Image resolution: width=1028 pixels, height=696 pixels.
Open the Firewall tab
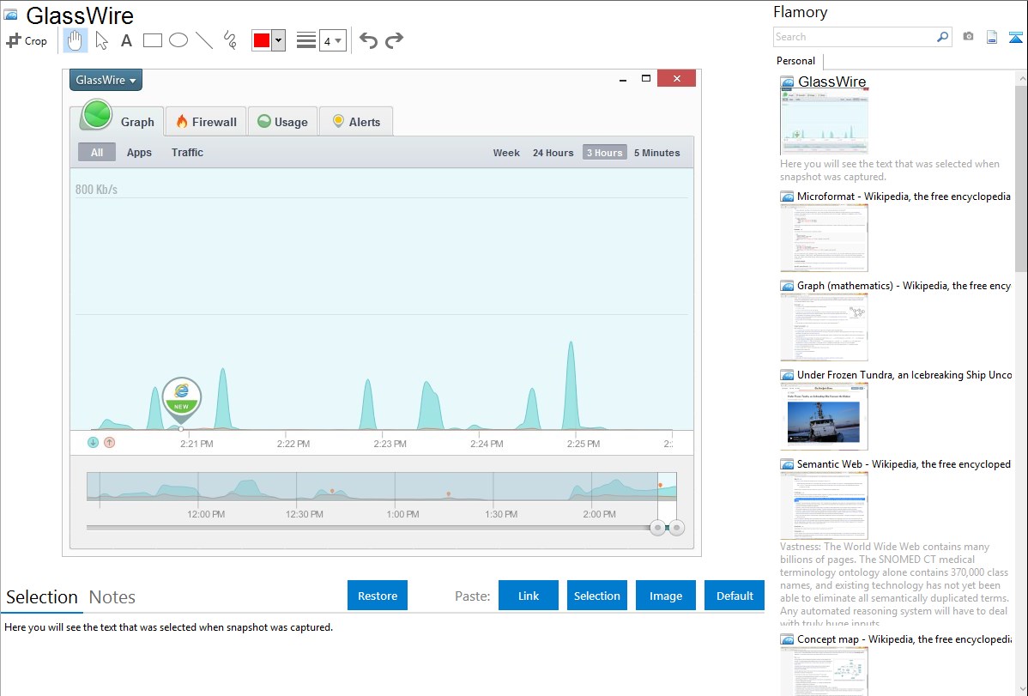pos(206,121)
